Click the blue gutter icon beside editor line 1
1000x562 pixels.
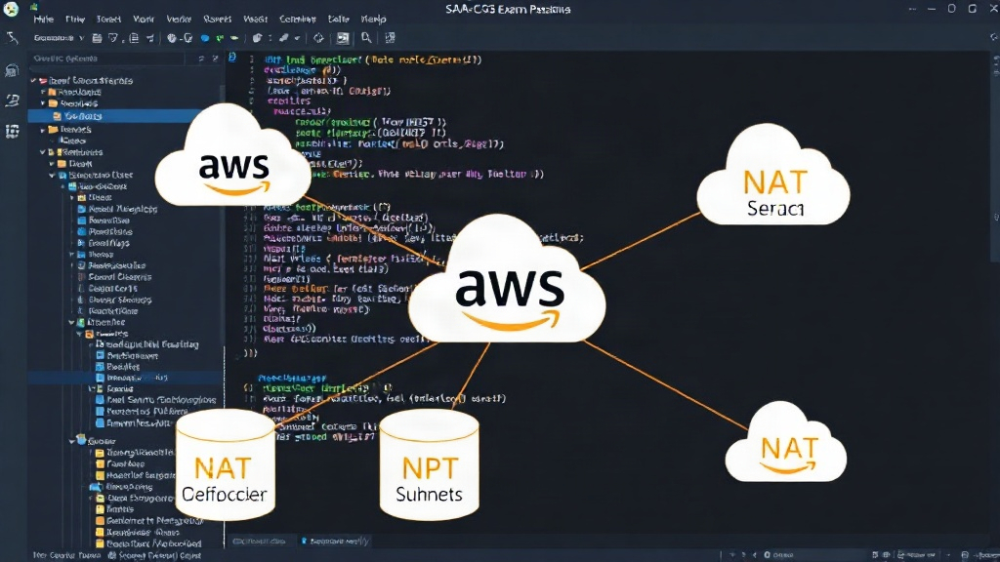coord(232,58)
